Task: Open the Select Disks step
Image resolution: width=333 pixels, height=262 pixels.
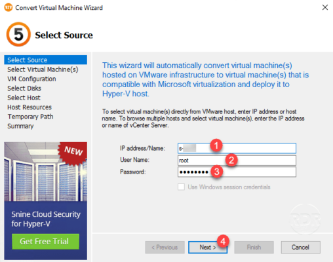Action: pyautogui.click(x=24, y=88)
